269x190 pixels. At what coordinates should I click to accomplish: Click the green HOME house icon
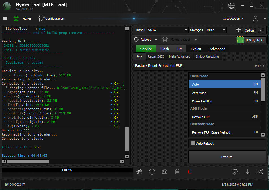click(16, 18)
